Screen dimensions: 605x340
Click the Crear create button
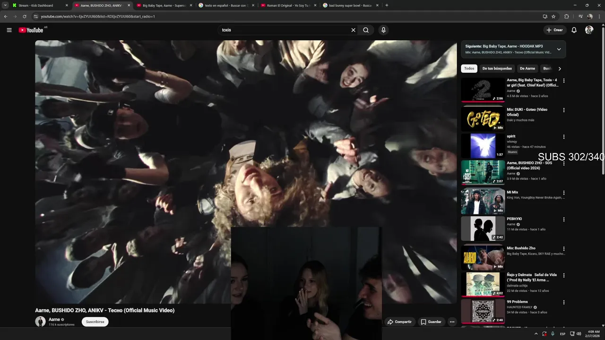[554, 30]
